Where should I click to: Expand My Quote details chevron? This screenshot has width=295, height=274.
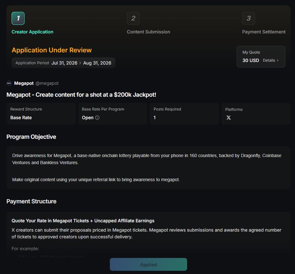(278, 61)
